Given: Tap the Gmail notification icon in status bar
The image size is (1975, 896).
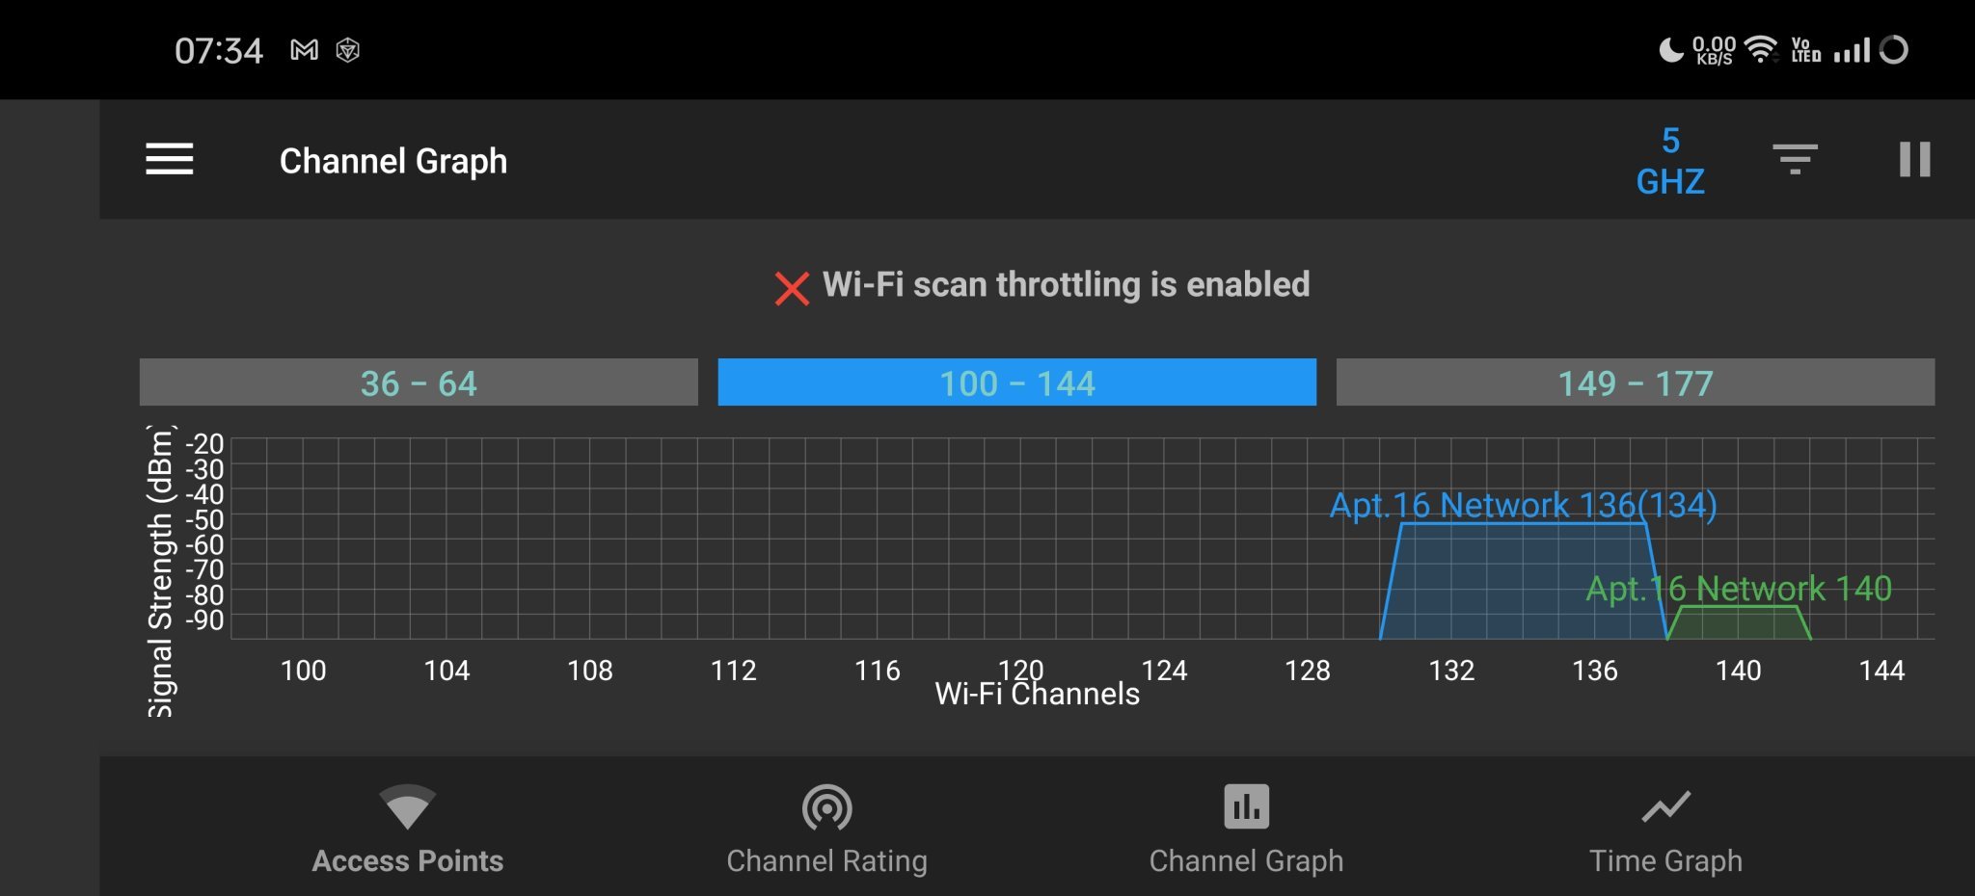Looking at the screenshot, I should [x=304, y=50].
